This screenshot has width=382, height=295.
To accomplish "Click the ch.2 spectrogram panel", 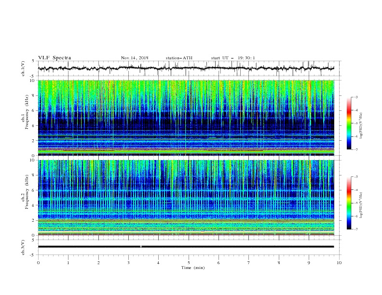I will tap(186, 198).
